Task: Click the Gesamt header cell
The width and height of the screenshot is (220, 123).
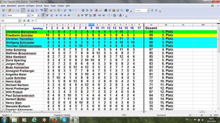Action: [151, 28]
